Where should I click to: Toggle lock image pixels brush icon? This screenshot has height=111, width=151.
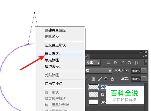click(100, 79)
